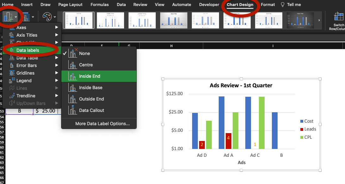The width and height of the screenshot is (345, 184).
Task: Open the Change Colors dropdown chevron
Action: (54, 17)
